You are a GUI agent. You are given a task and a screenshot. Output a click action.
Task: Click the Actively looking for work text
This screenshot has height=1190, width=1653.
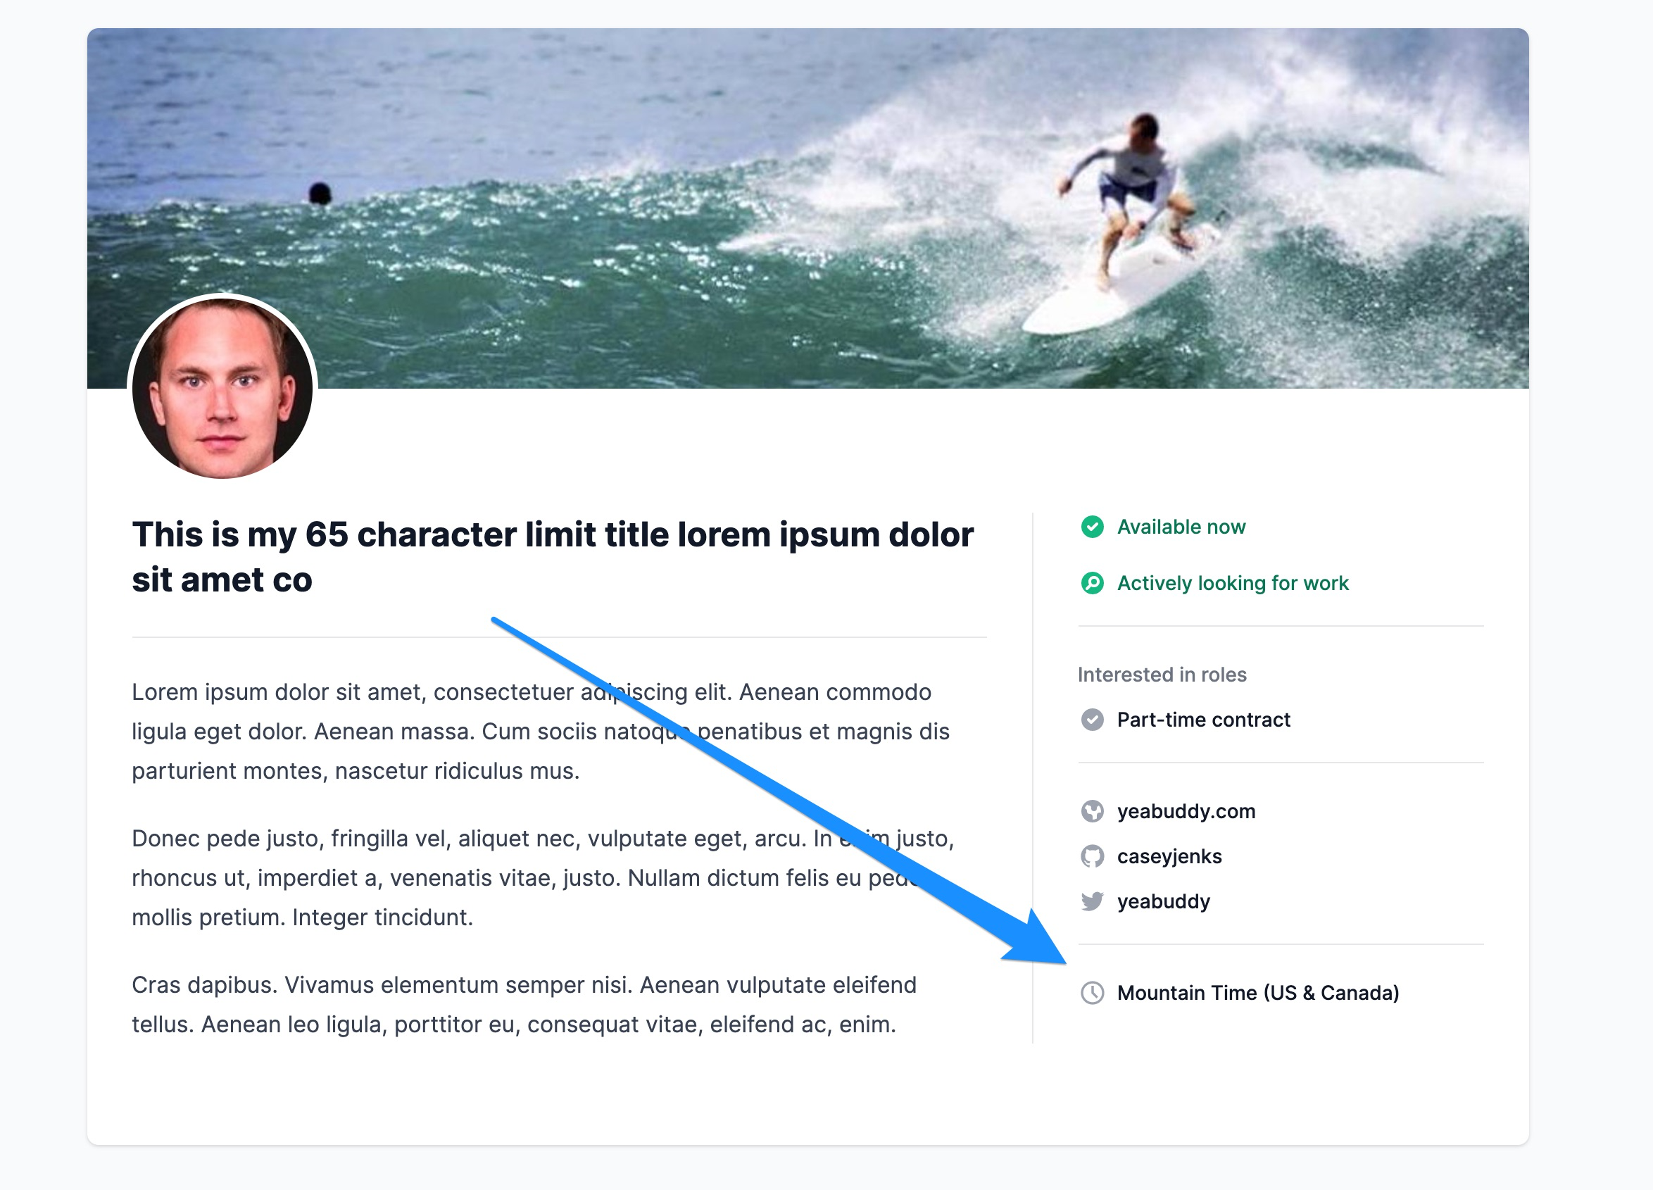click(x=1233, y=583)
